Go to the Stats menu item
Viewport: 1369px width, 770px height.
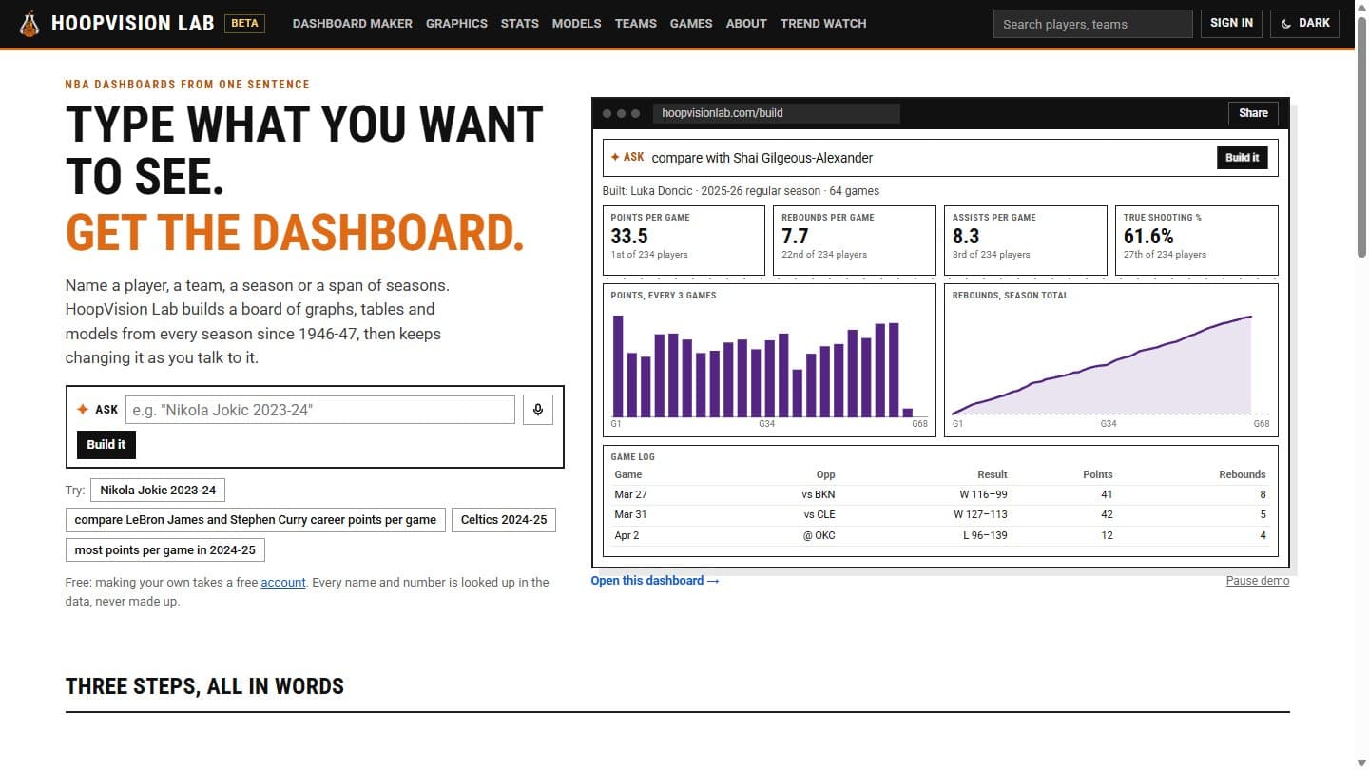coord(520,24)
